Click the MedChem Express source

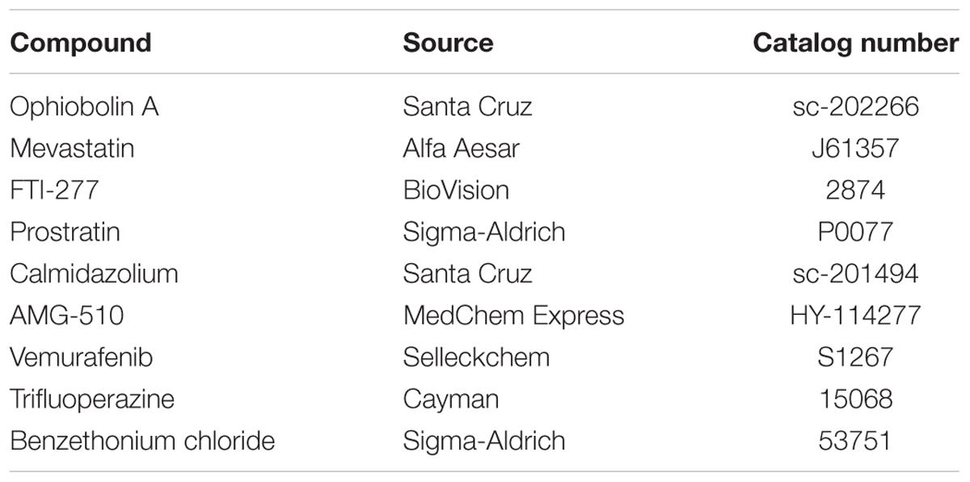tap(513, 316)
